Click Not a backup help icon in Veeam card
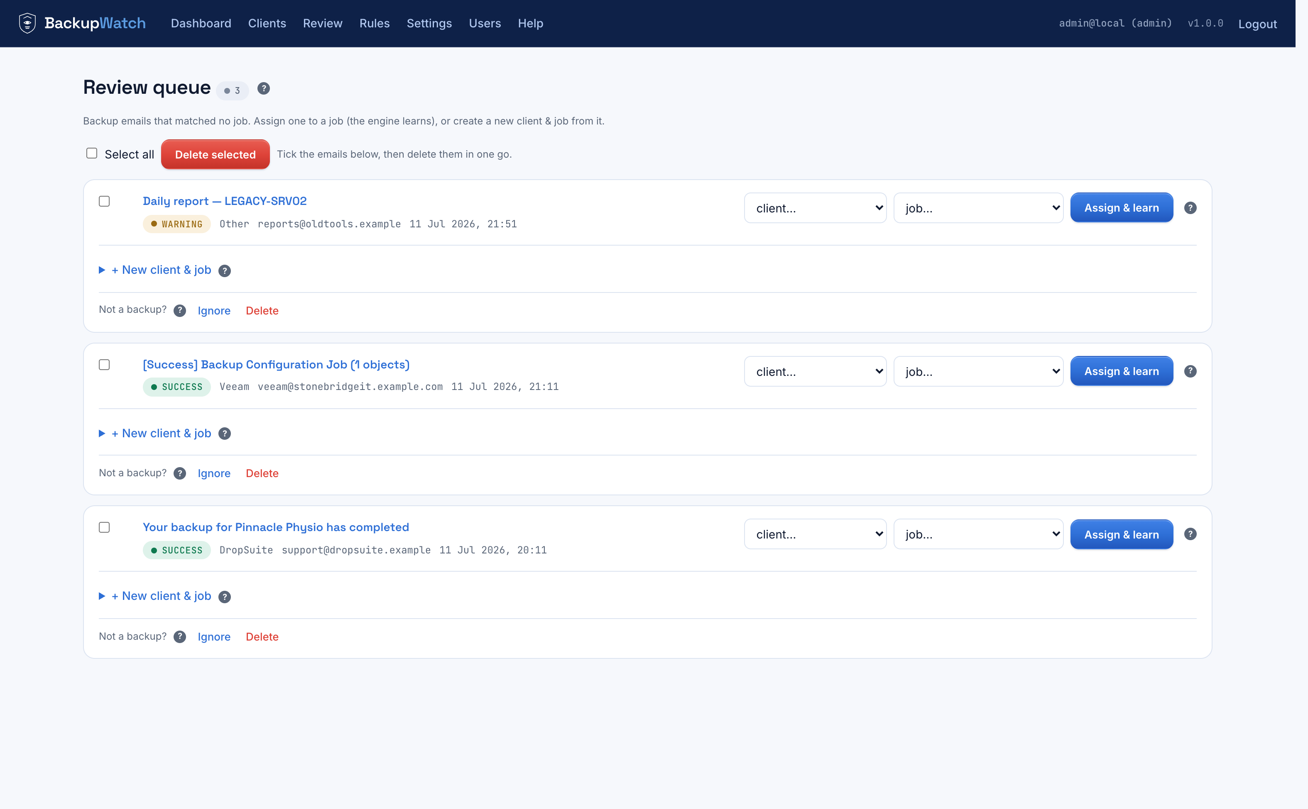 click(x=180, y=473)
